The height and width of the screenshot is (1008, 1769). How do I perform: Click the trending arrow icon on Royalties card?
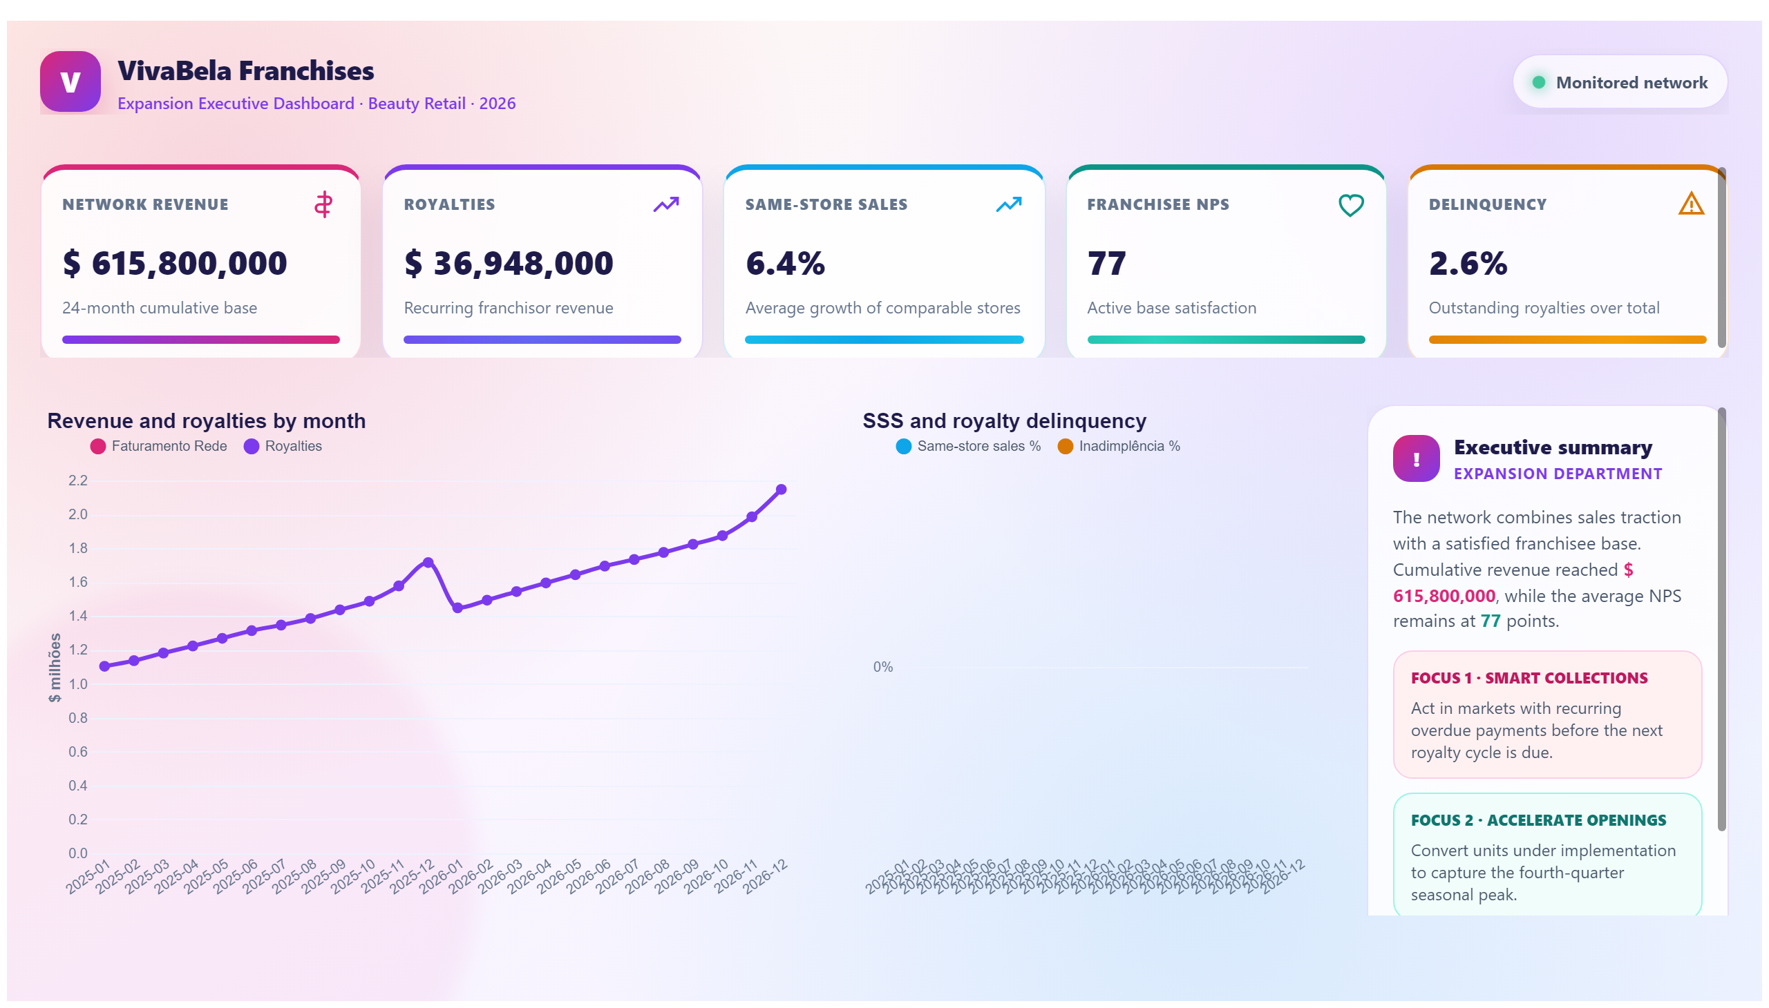click(665, 204)
